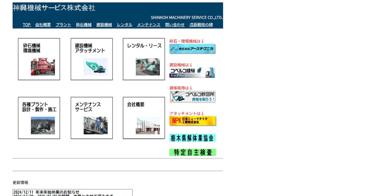
Task: Open the コベルコ建機 construction machinery banner
Action: [x=192, y=73]
